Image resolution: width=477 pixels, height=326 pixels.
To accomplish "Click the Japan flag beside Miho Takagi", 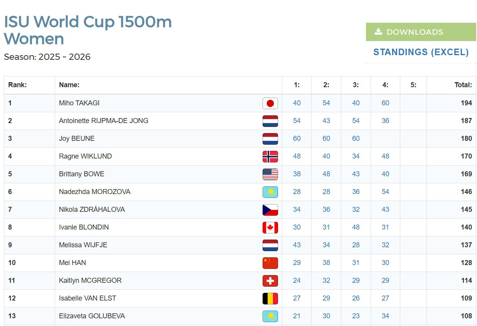I will 270,103.
